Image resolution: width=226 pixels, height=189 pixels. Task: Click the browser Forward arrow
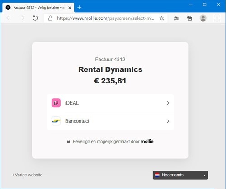pyautogui.click(x=22, y=18)
